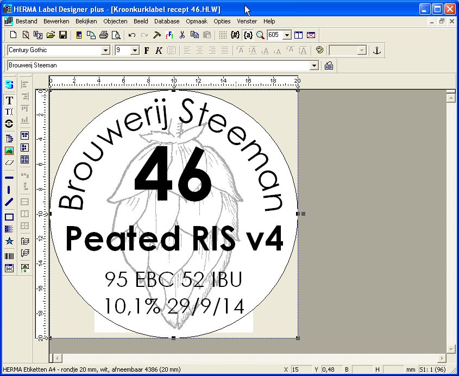This screenshot has width=459, height=376.
Task: Toggle bold formatting (F button)
Action: pyautogui.click(x=146, y=51)
